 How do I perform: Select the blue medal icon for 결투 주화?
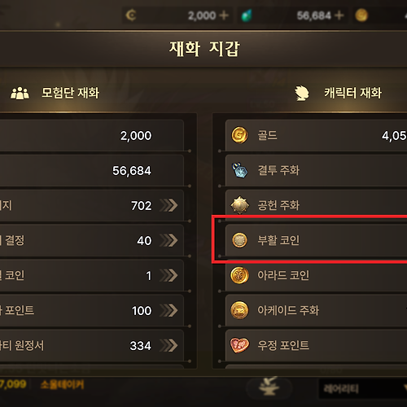[x=240, y=170]
